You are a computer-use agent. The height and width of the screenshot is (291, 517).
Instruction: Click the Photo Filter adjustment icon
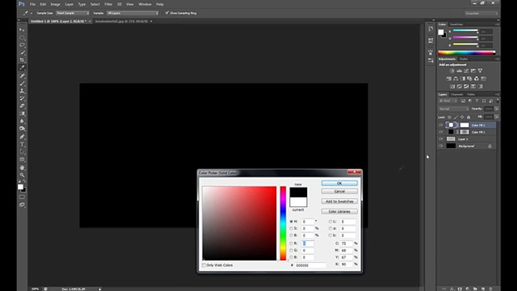tap(469, 79)
